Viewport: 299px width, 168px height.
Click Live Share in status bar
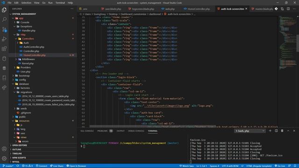click(57, 166)
